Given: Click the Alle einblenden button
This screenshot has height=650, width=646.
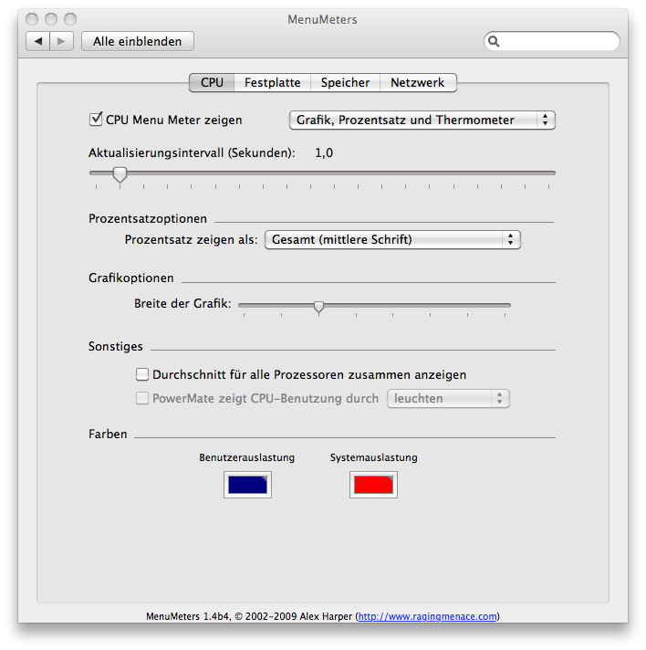Looking at the screenshot, I should (137, 41).
